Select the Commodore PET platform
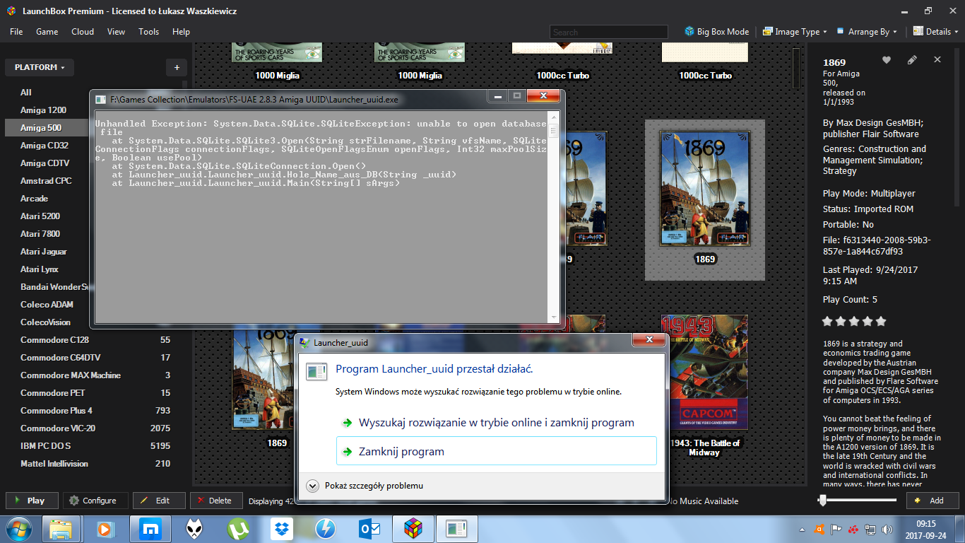Viewport: 965px width, 543px height. (x=95, y=393)
